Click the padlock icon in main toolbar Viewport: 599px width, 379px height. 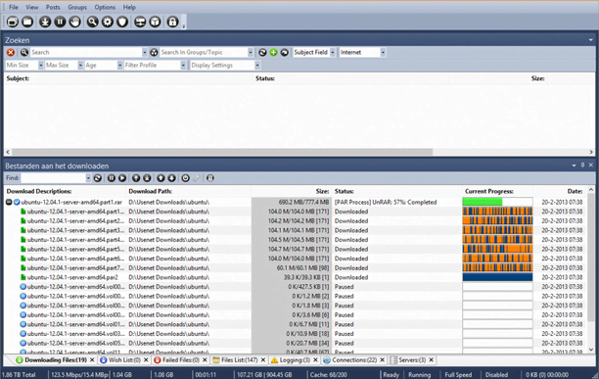[172, 22]
